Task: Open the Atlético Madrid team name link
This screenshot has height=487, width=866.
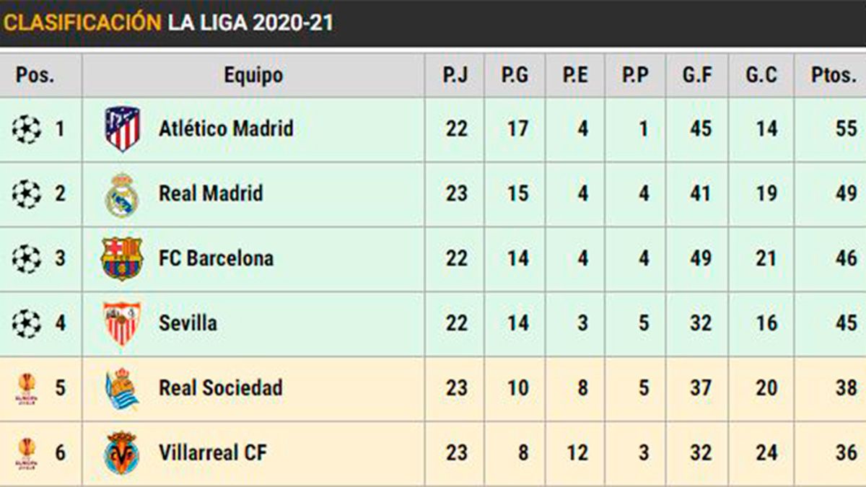Action: [226, 129]
